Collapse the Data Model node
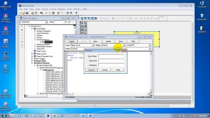Screen dimensions: 210x118 pos(32,29)
